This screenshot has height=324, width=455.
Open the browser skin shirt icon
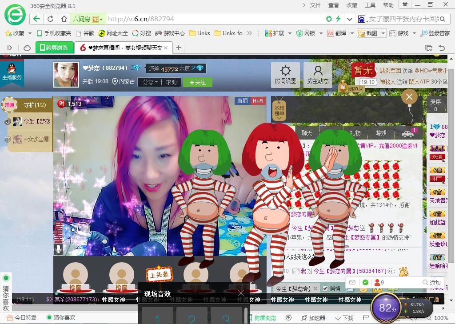coord(405,4)
